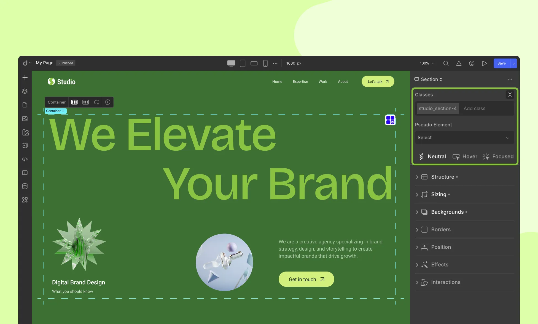
Task: Open more viewport options ellipsis
Action: tap(275, 63)
